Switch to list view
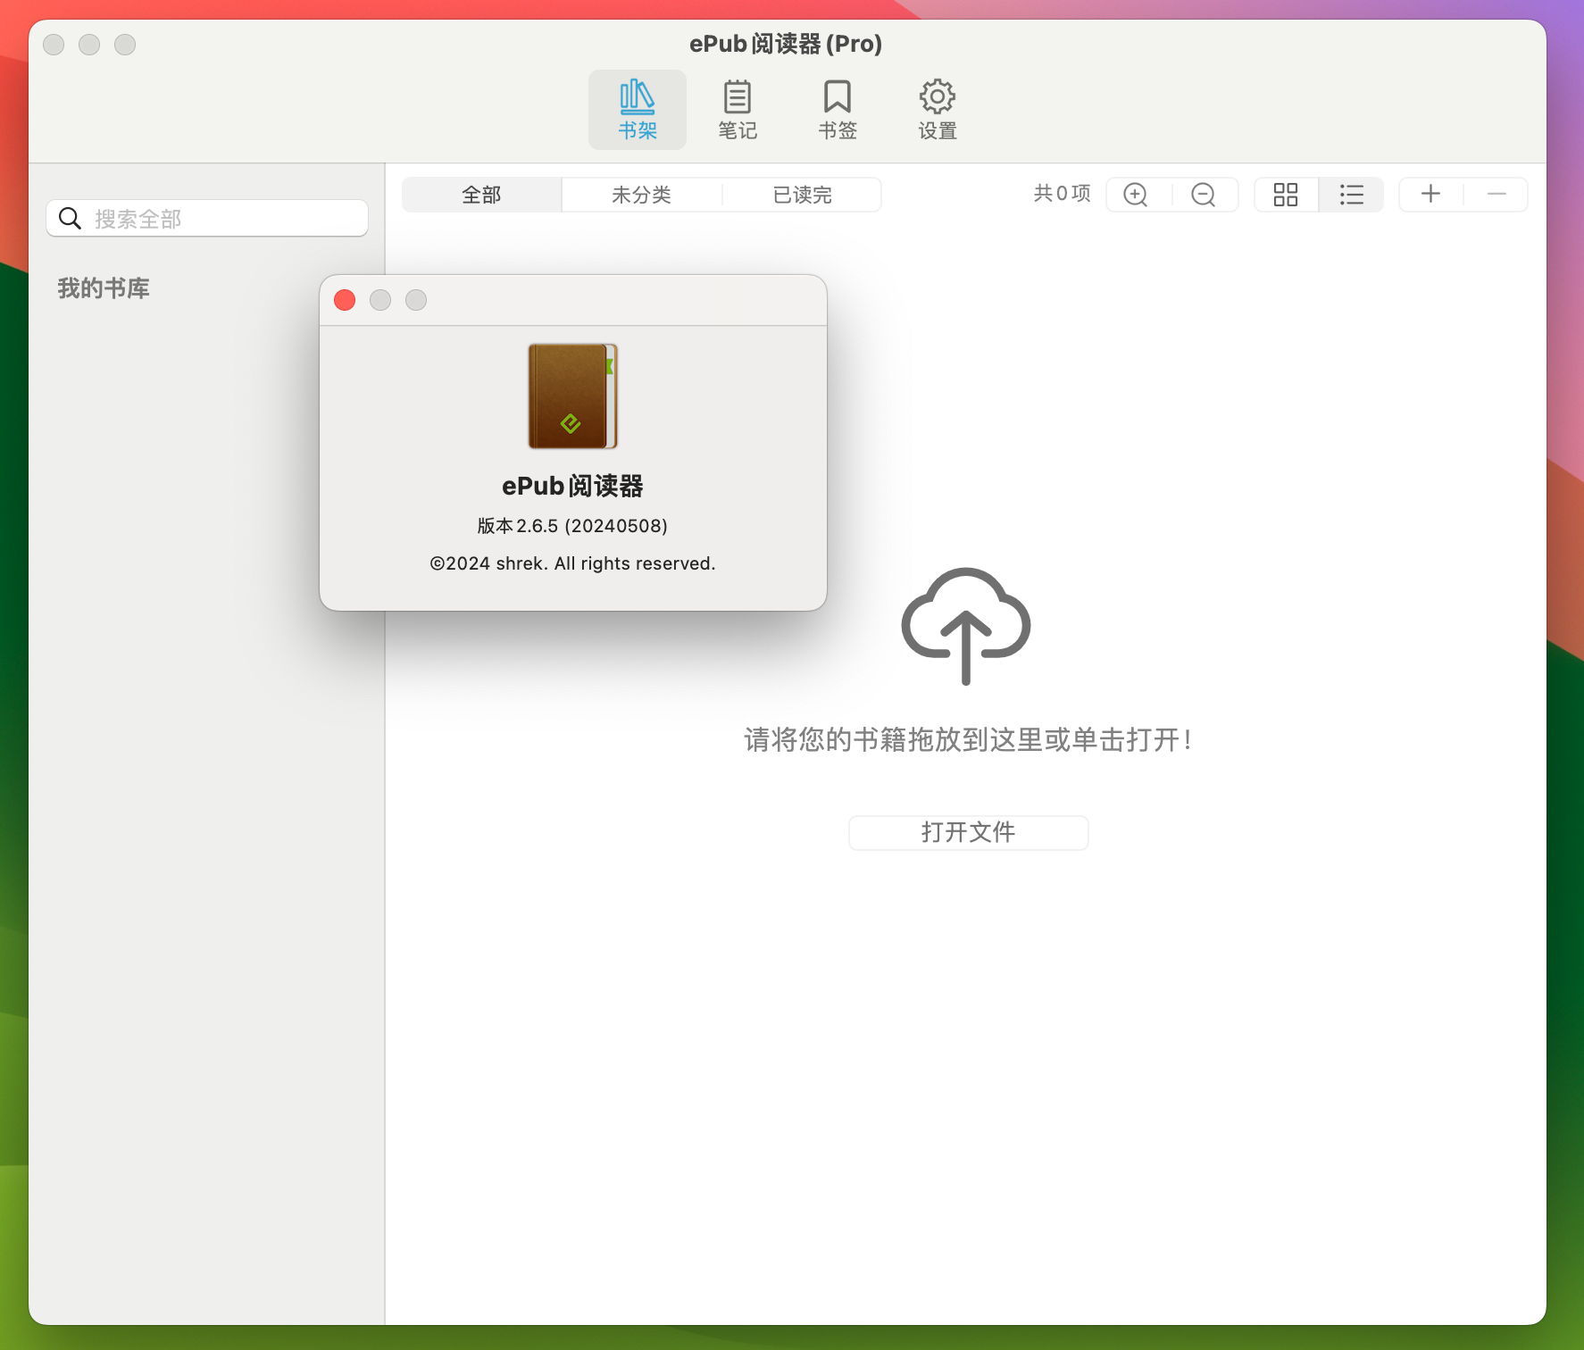Screen dimensions: 1584x1350 pyautogui.click(x=1352, y=195)
